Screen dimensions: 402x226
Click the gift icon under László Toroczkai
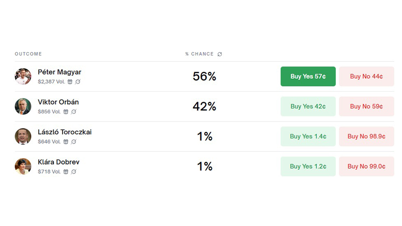66,142
